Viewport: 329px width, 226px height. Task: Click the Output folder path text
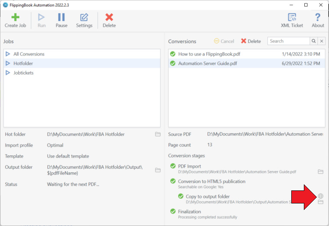click(x=94, y=170)
